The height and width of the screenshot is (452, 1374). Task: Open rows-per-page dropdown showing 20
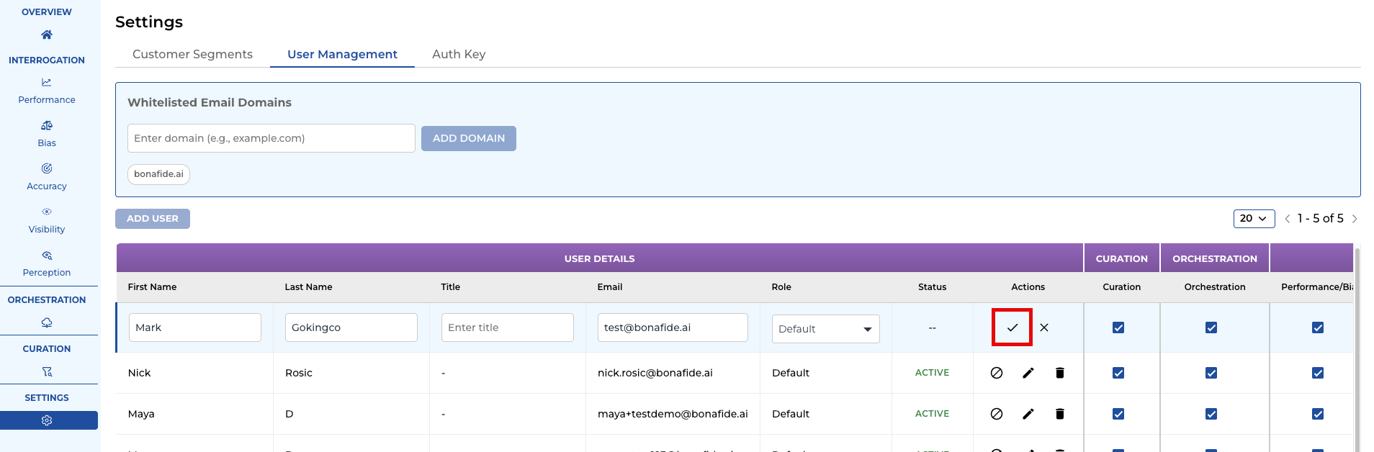tap(1253, 218)
